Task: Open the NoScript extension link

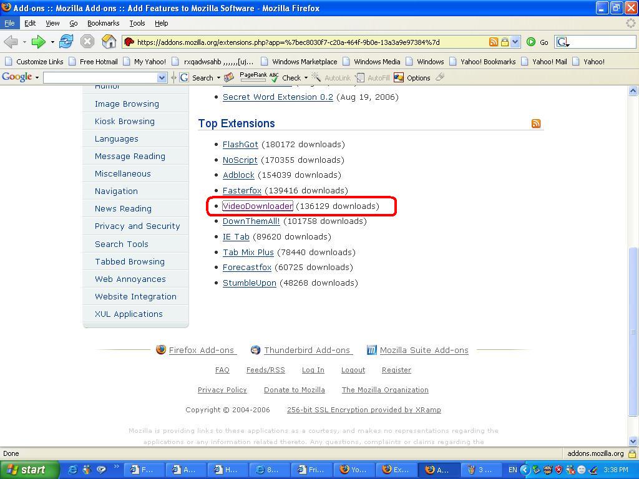Action: coord(240,160)
